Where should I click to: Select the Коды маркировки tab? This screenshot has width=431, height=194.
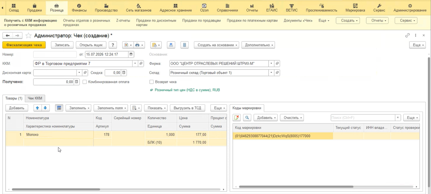point(247,108)
